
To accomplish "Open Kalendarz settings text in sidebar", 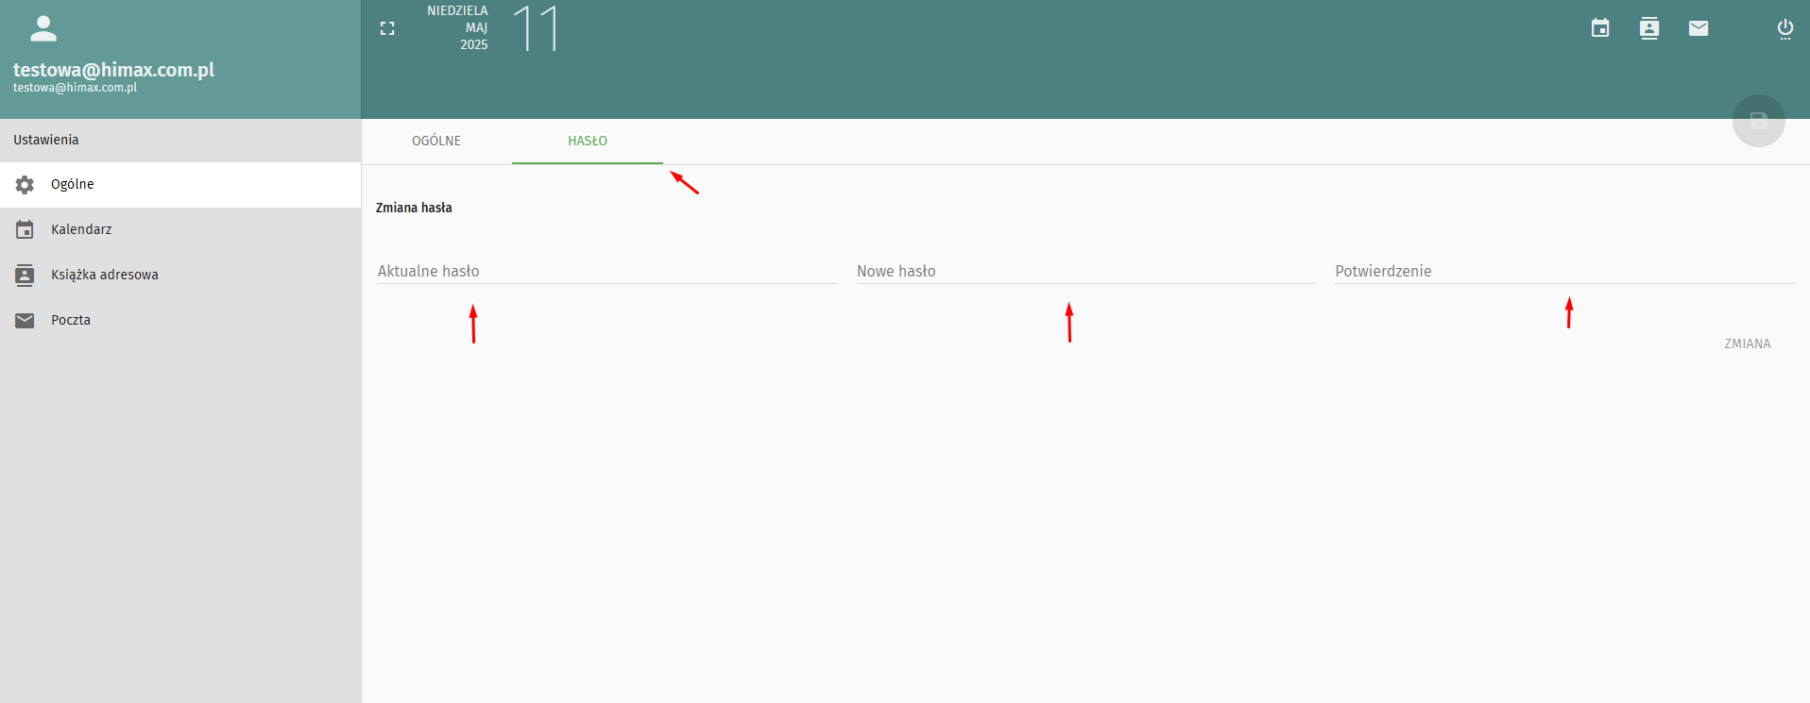I will (81, 230).
